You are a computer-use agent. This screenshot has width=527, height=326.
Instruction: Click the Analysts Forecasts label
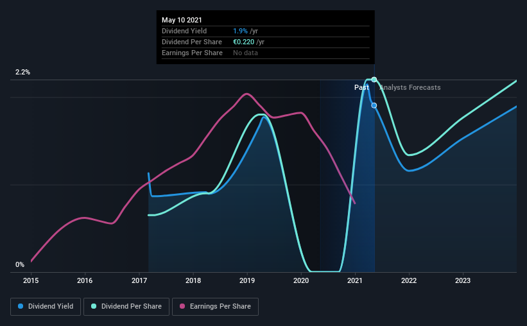(x=410, y=87)
